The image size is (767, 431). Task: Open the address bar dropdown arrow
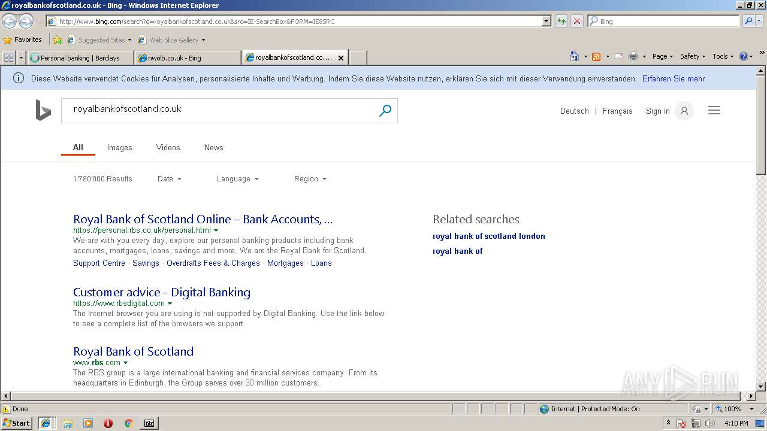tap(546, 21)
